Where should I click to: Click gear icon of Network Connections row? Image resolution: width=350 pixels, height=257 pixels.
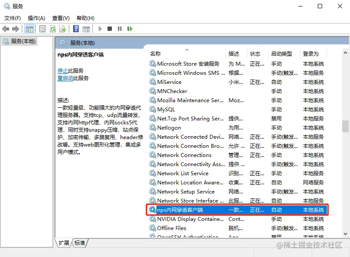[153, 155]
